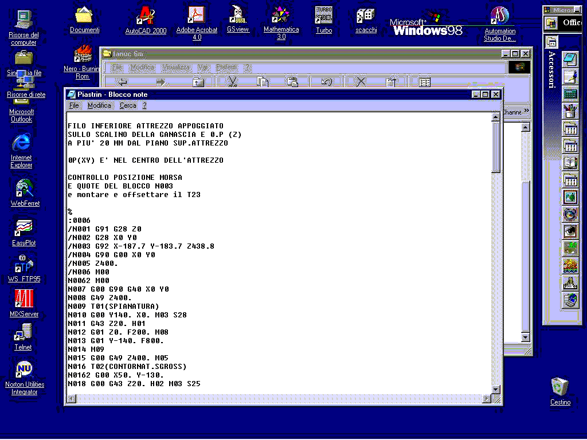This screenshot has width=587, height=440.
Task: Click the line 'N009 T01(SPIANATURA)'
Action: (114, 307)
